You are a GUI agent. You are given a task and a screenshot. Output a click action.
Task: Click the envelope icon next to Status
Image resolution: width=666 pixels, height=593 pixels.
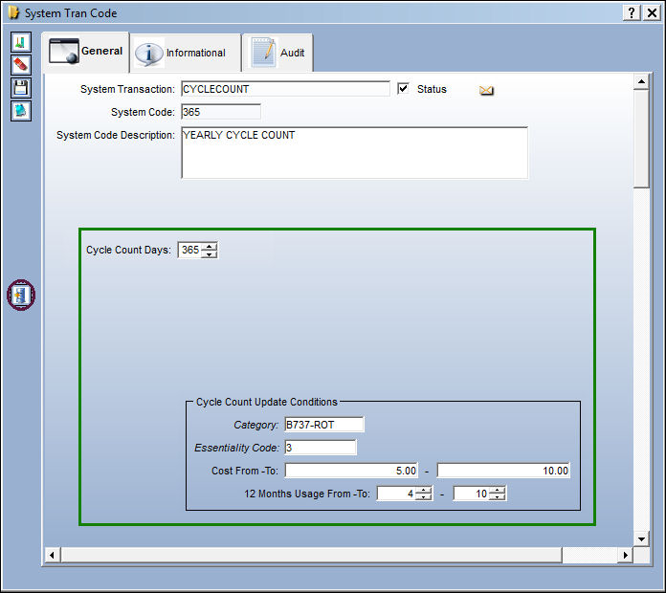[x=486, y=90]
